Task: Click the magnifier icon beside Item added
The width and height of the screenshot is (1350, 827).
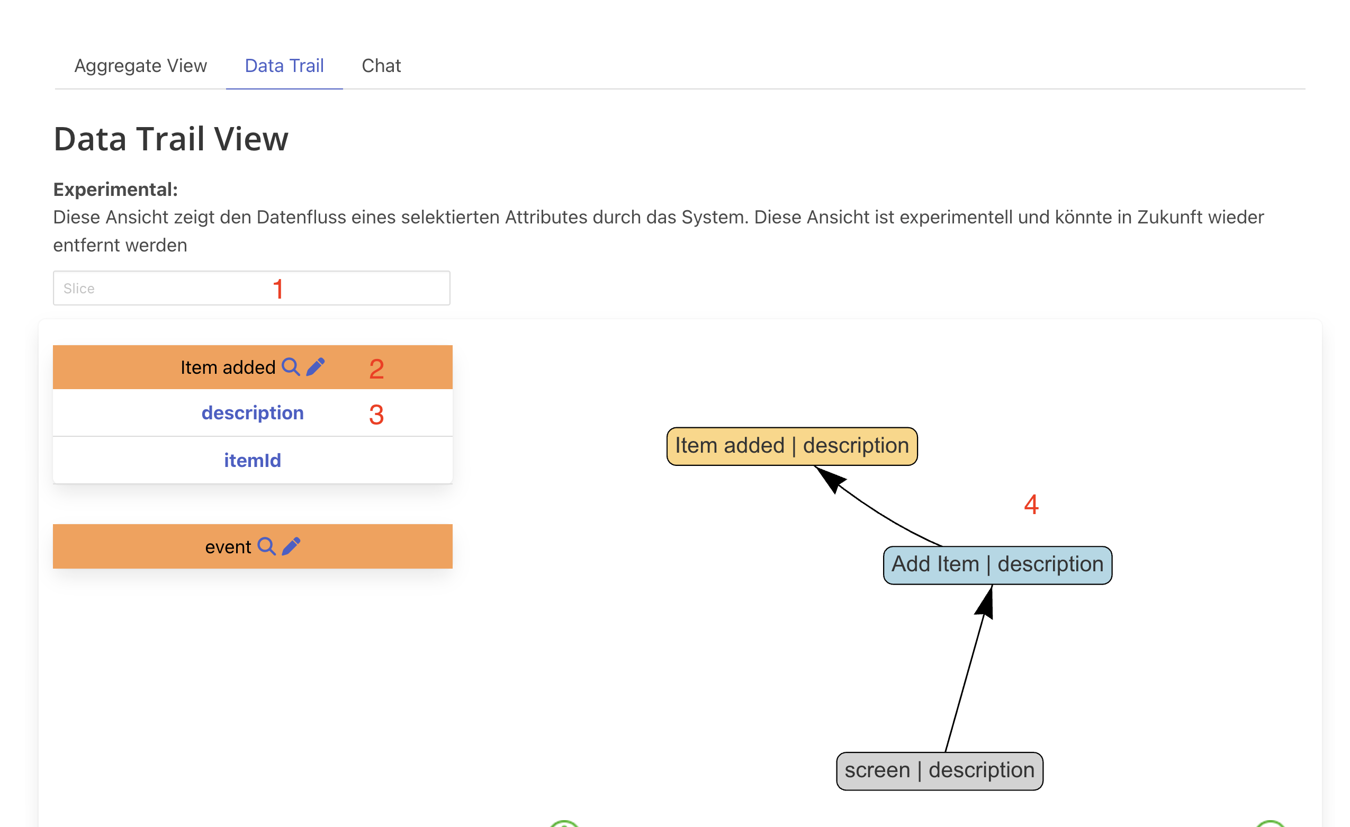Action: point(290,366)
